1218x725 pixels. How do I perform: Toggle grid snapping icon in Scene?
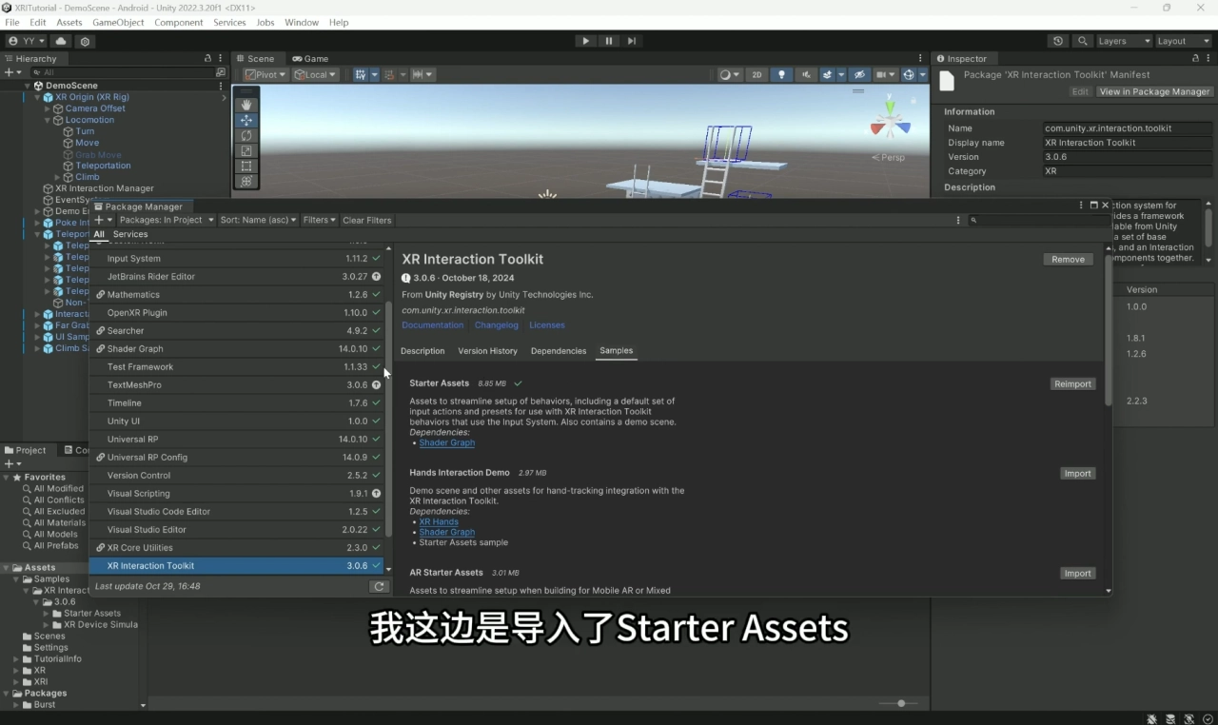362,74
